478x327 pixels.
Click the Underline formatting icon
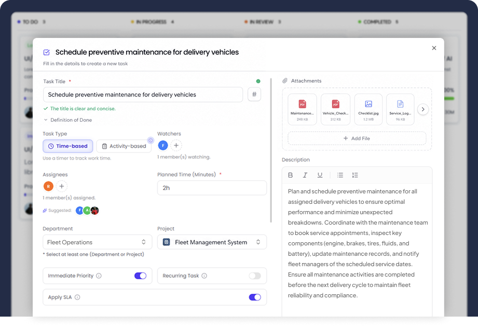pyautogui.click(x=320, y=175)
